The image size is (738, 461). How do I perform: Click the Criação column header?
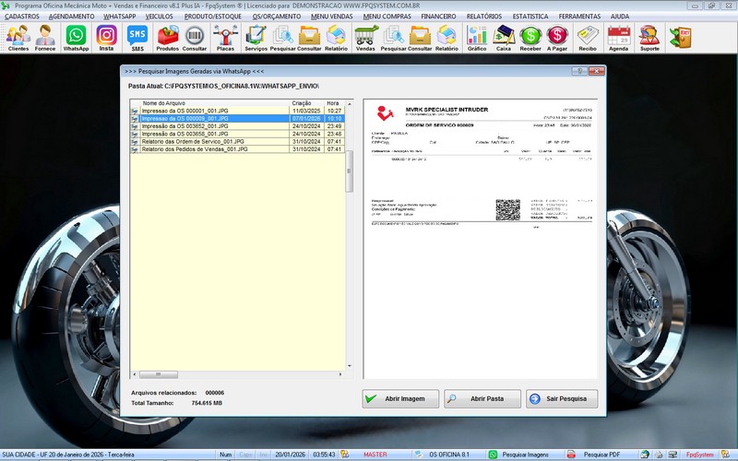tap(307, 103)
